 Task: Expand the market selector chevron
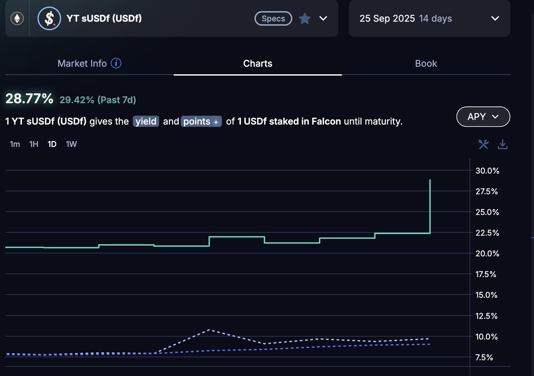pos(324,19)
